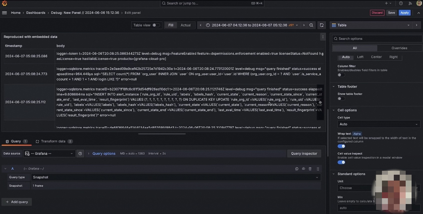The image size is (423, 214).
Task: Hide query A response eye icon
Action: pyautogui.click(x=303, y=169)
